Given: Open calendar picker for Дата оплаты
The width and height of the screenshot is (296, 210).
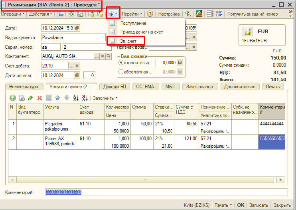Looking at the screenshot, I should pos(77,75).
